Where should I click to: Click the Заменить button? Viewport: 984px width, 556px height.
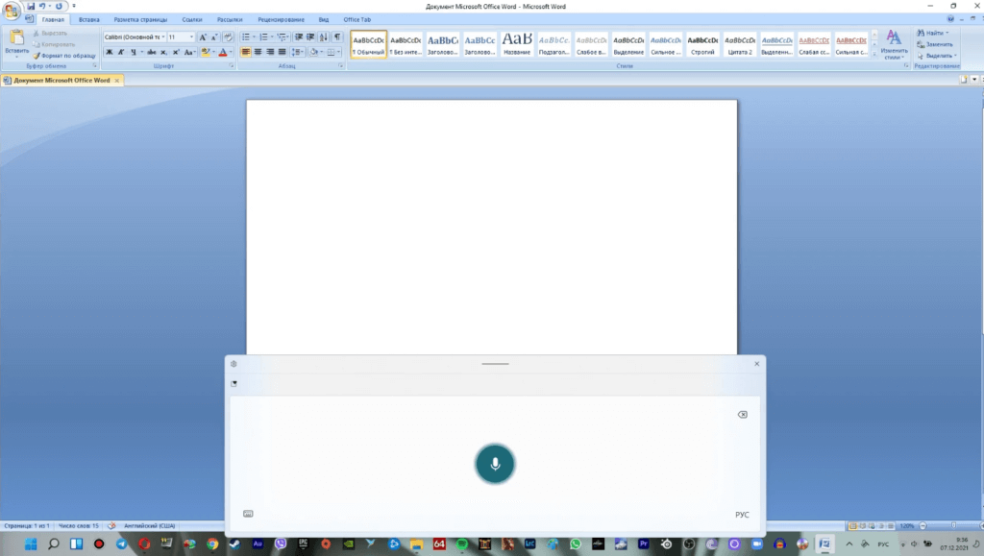(937, 44)
